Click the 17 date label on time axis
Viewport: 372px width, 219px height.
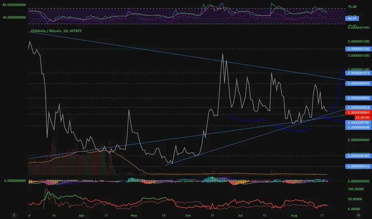pyautogui.click(x=322, y=215)
